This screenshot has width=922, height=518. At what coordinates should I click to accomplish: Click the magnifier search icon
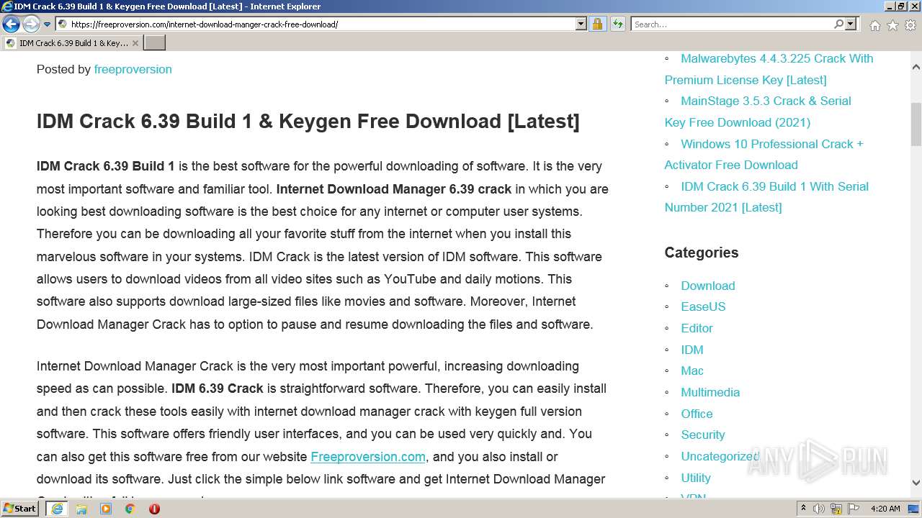point(838,24)
